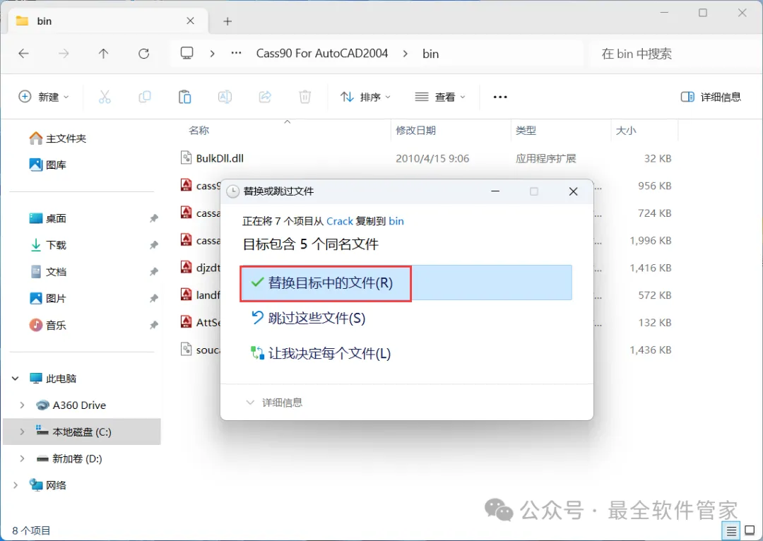Click the 956 KB size cell

654,186
